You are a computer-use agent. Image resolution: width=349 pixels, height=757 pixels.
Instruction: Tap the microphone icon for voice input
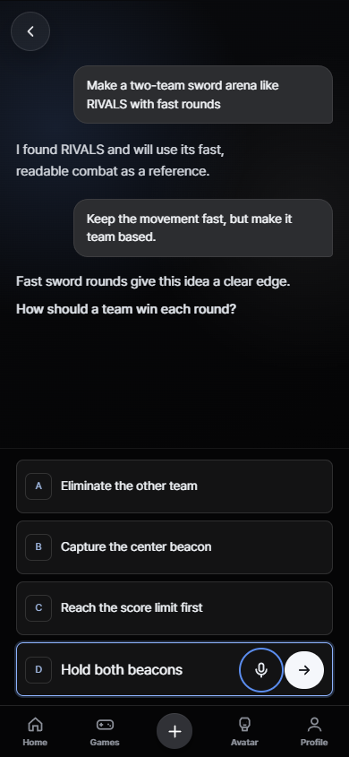[x=261, y=669]
